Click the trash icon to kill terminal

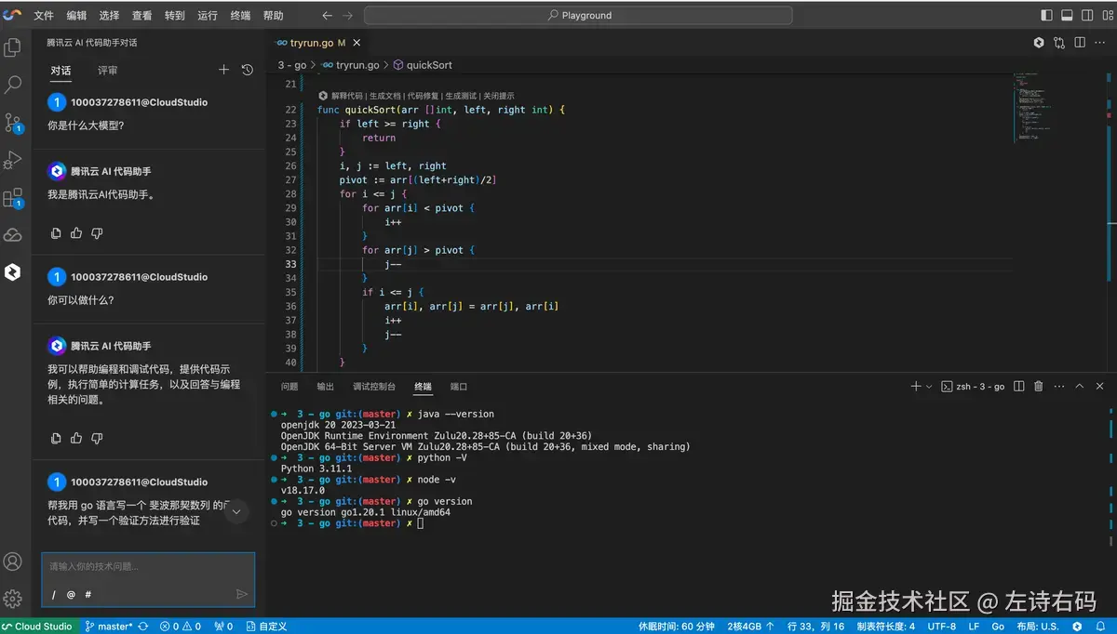coord(1039,387)
